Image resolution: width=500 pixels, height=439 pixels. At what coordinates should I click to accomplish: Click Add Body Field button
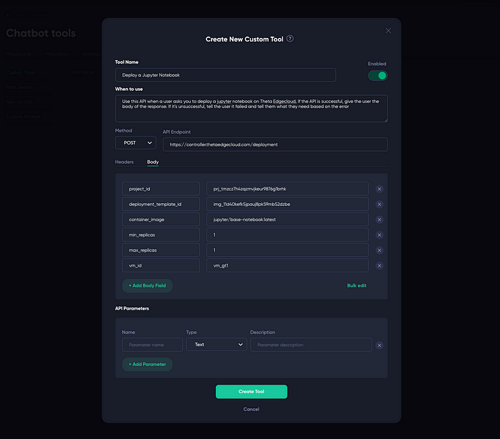point(147,285)
